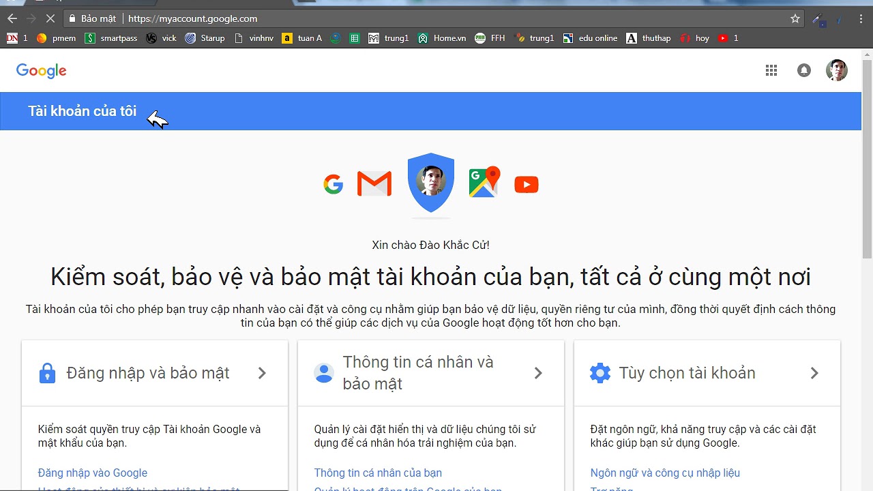This screenshot has height=491, width=873.
Task: Click the blue gear icon
Action: tap(600, 373)
